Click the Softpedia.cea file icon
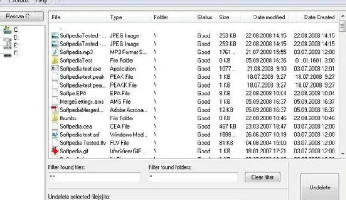Screen dimensions: 346x200 (55, 126)
